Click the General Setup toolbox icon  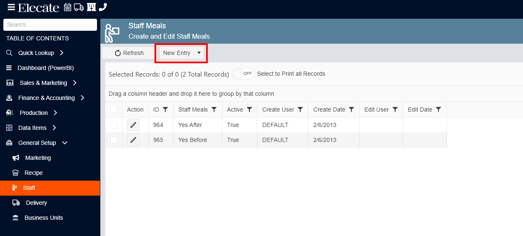point(9,143)
